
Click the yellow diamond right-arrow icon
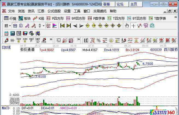coord(94,26)
